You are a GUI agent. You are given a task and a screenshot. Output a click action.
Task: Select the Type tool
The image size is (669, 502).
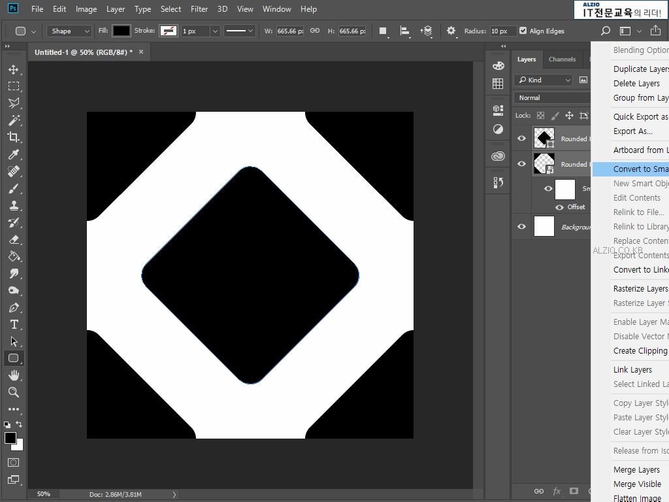coord(14,324)
